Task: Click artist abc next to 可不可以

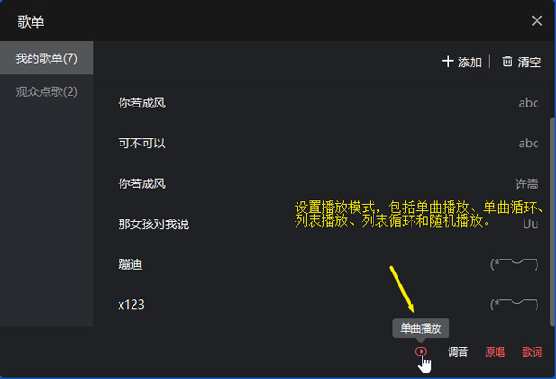Action: point(529,144)
